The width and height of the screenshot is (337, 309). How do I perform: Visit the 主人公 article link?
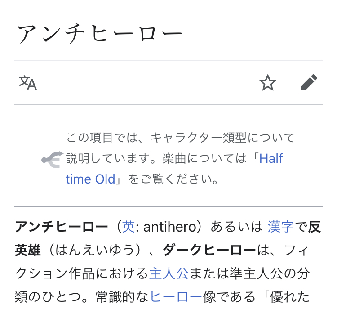[169, 273]
